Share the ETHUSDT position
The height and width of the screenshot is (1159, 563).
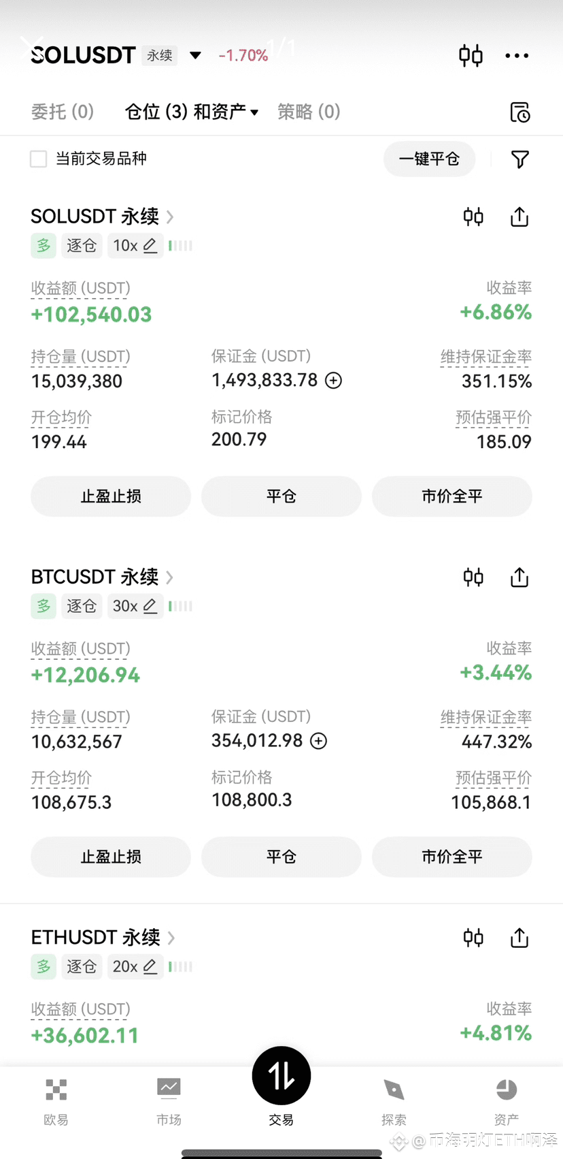pos(519,938)
